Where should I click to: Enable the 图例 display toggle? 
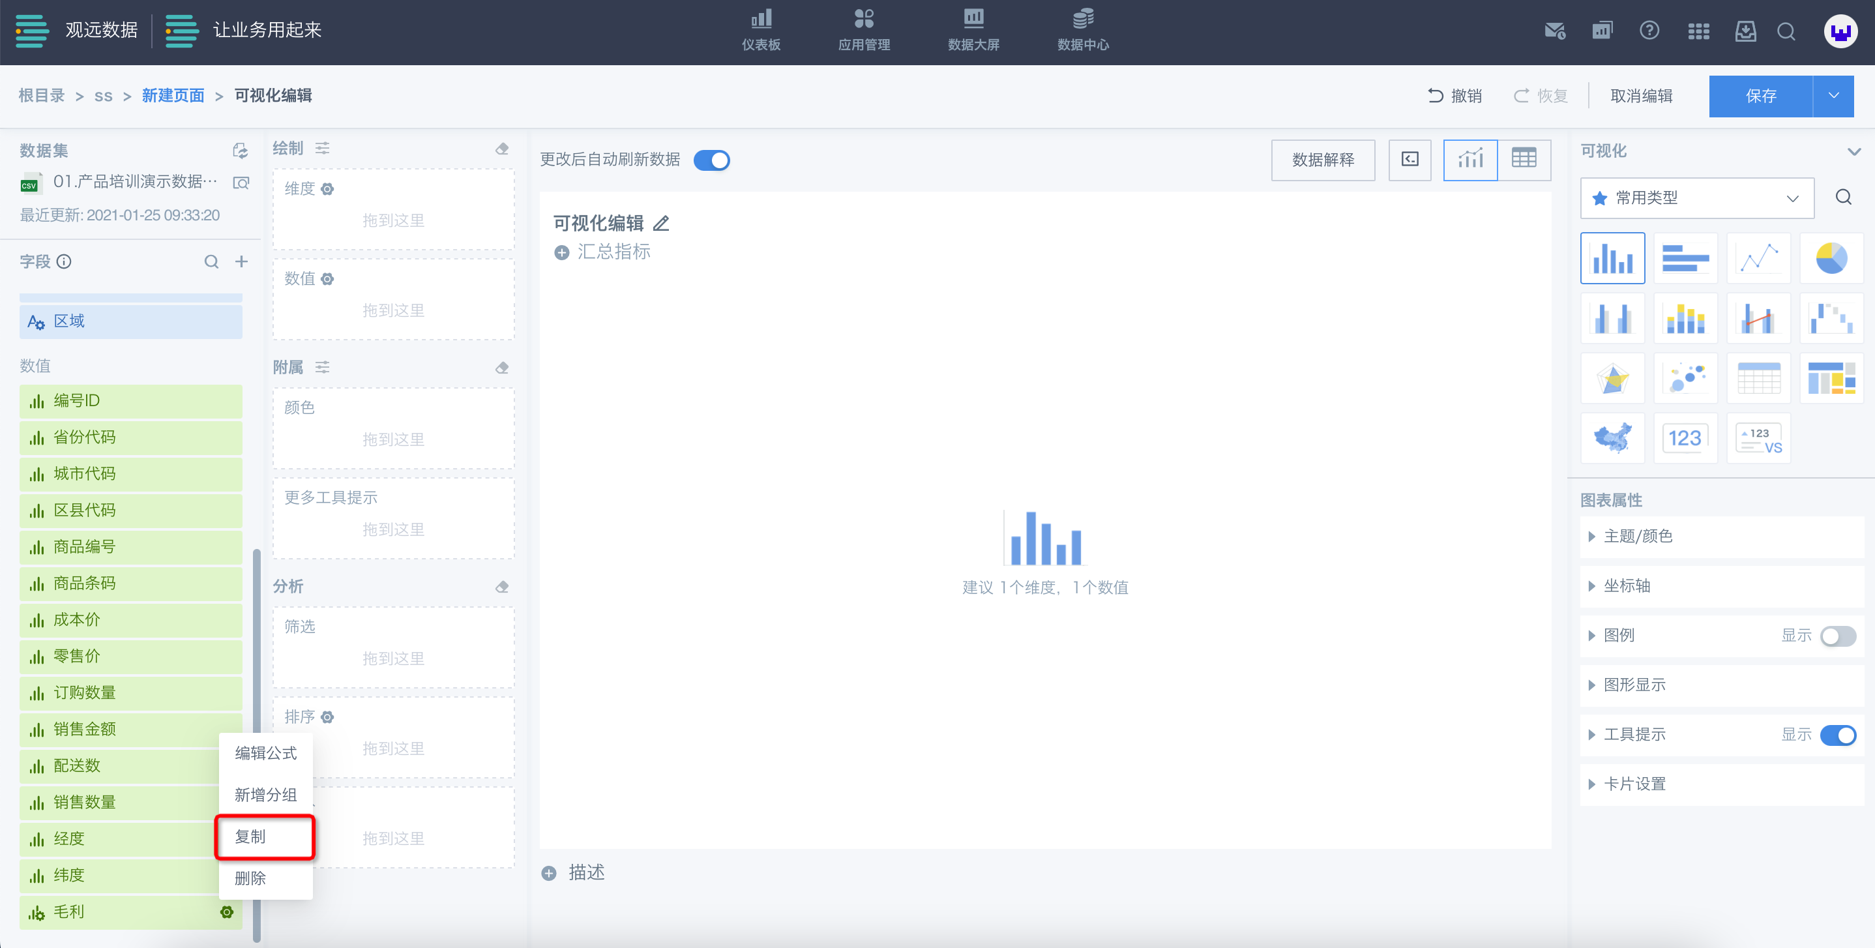coord(1837,636)
